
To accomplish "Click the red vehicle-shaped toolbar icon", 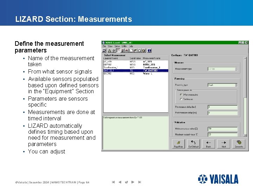I will pos(126,51).
